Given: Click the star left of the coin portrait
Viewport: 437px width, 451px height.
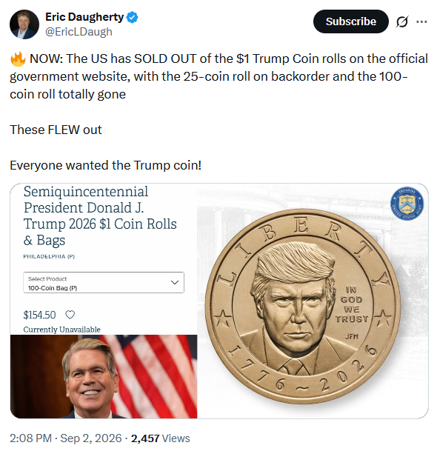Looking at the screenshot, I should tap(223, 318).
